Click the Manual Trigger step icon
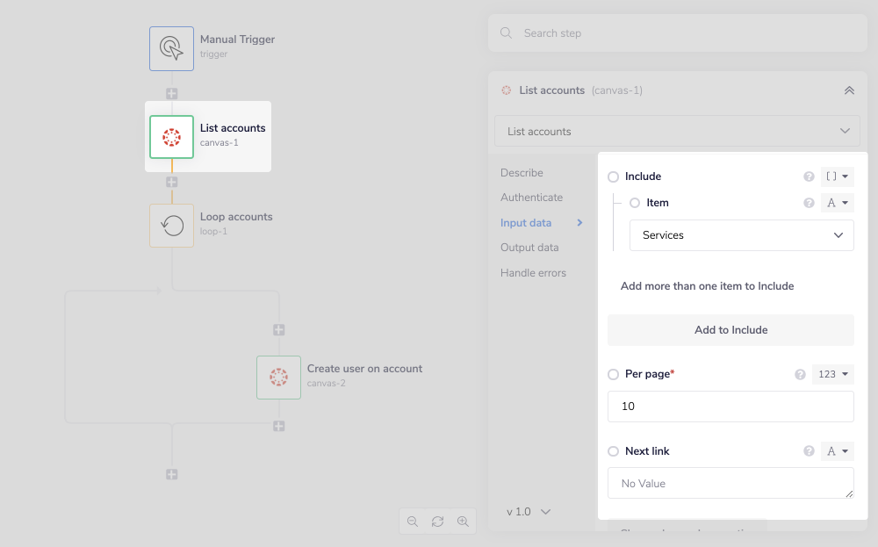The height and width of the screenshot is (547, 878). pos(171,48)
